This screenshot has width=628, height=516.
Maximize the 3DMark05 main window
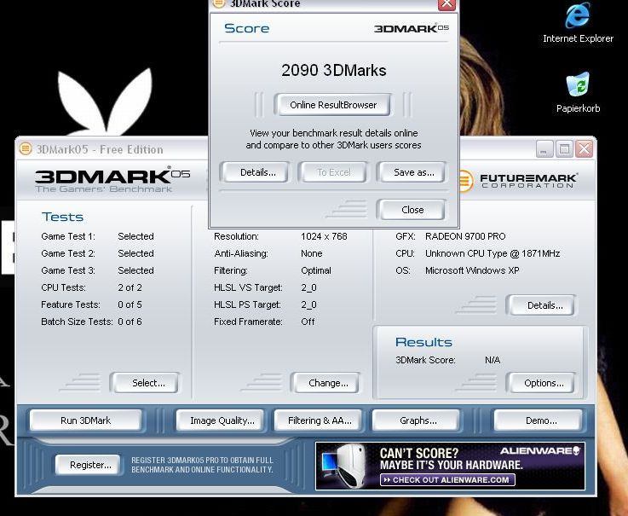(564, 149)
